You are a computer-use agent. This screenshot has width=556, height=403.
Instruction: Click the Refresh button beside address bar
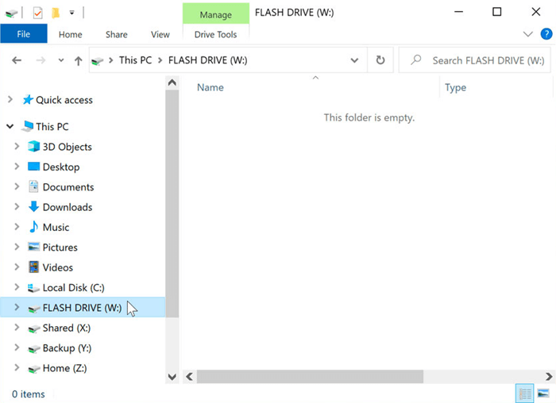click(380, 60)
